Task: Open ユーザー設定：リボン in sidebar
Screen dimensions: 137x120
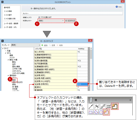Action: tap(10, 27)
